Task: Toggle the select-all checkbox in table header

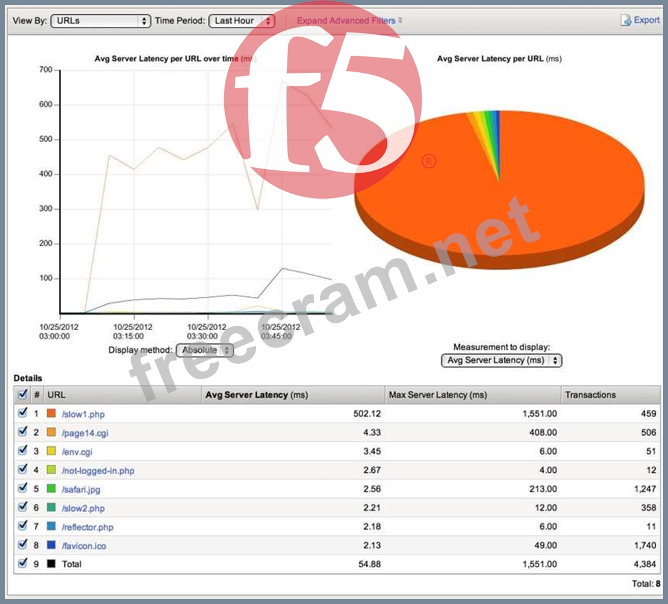Action: (22, 394)
